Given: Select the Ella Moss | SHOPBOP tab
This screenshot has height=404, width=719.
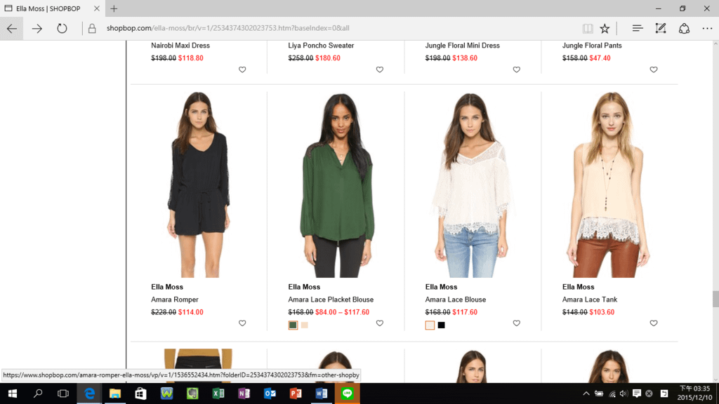Looking at the screenshot, I should click(52, 8).
